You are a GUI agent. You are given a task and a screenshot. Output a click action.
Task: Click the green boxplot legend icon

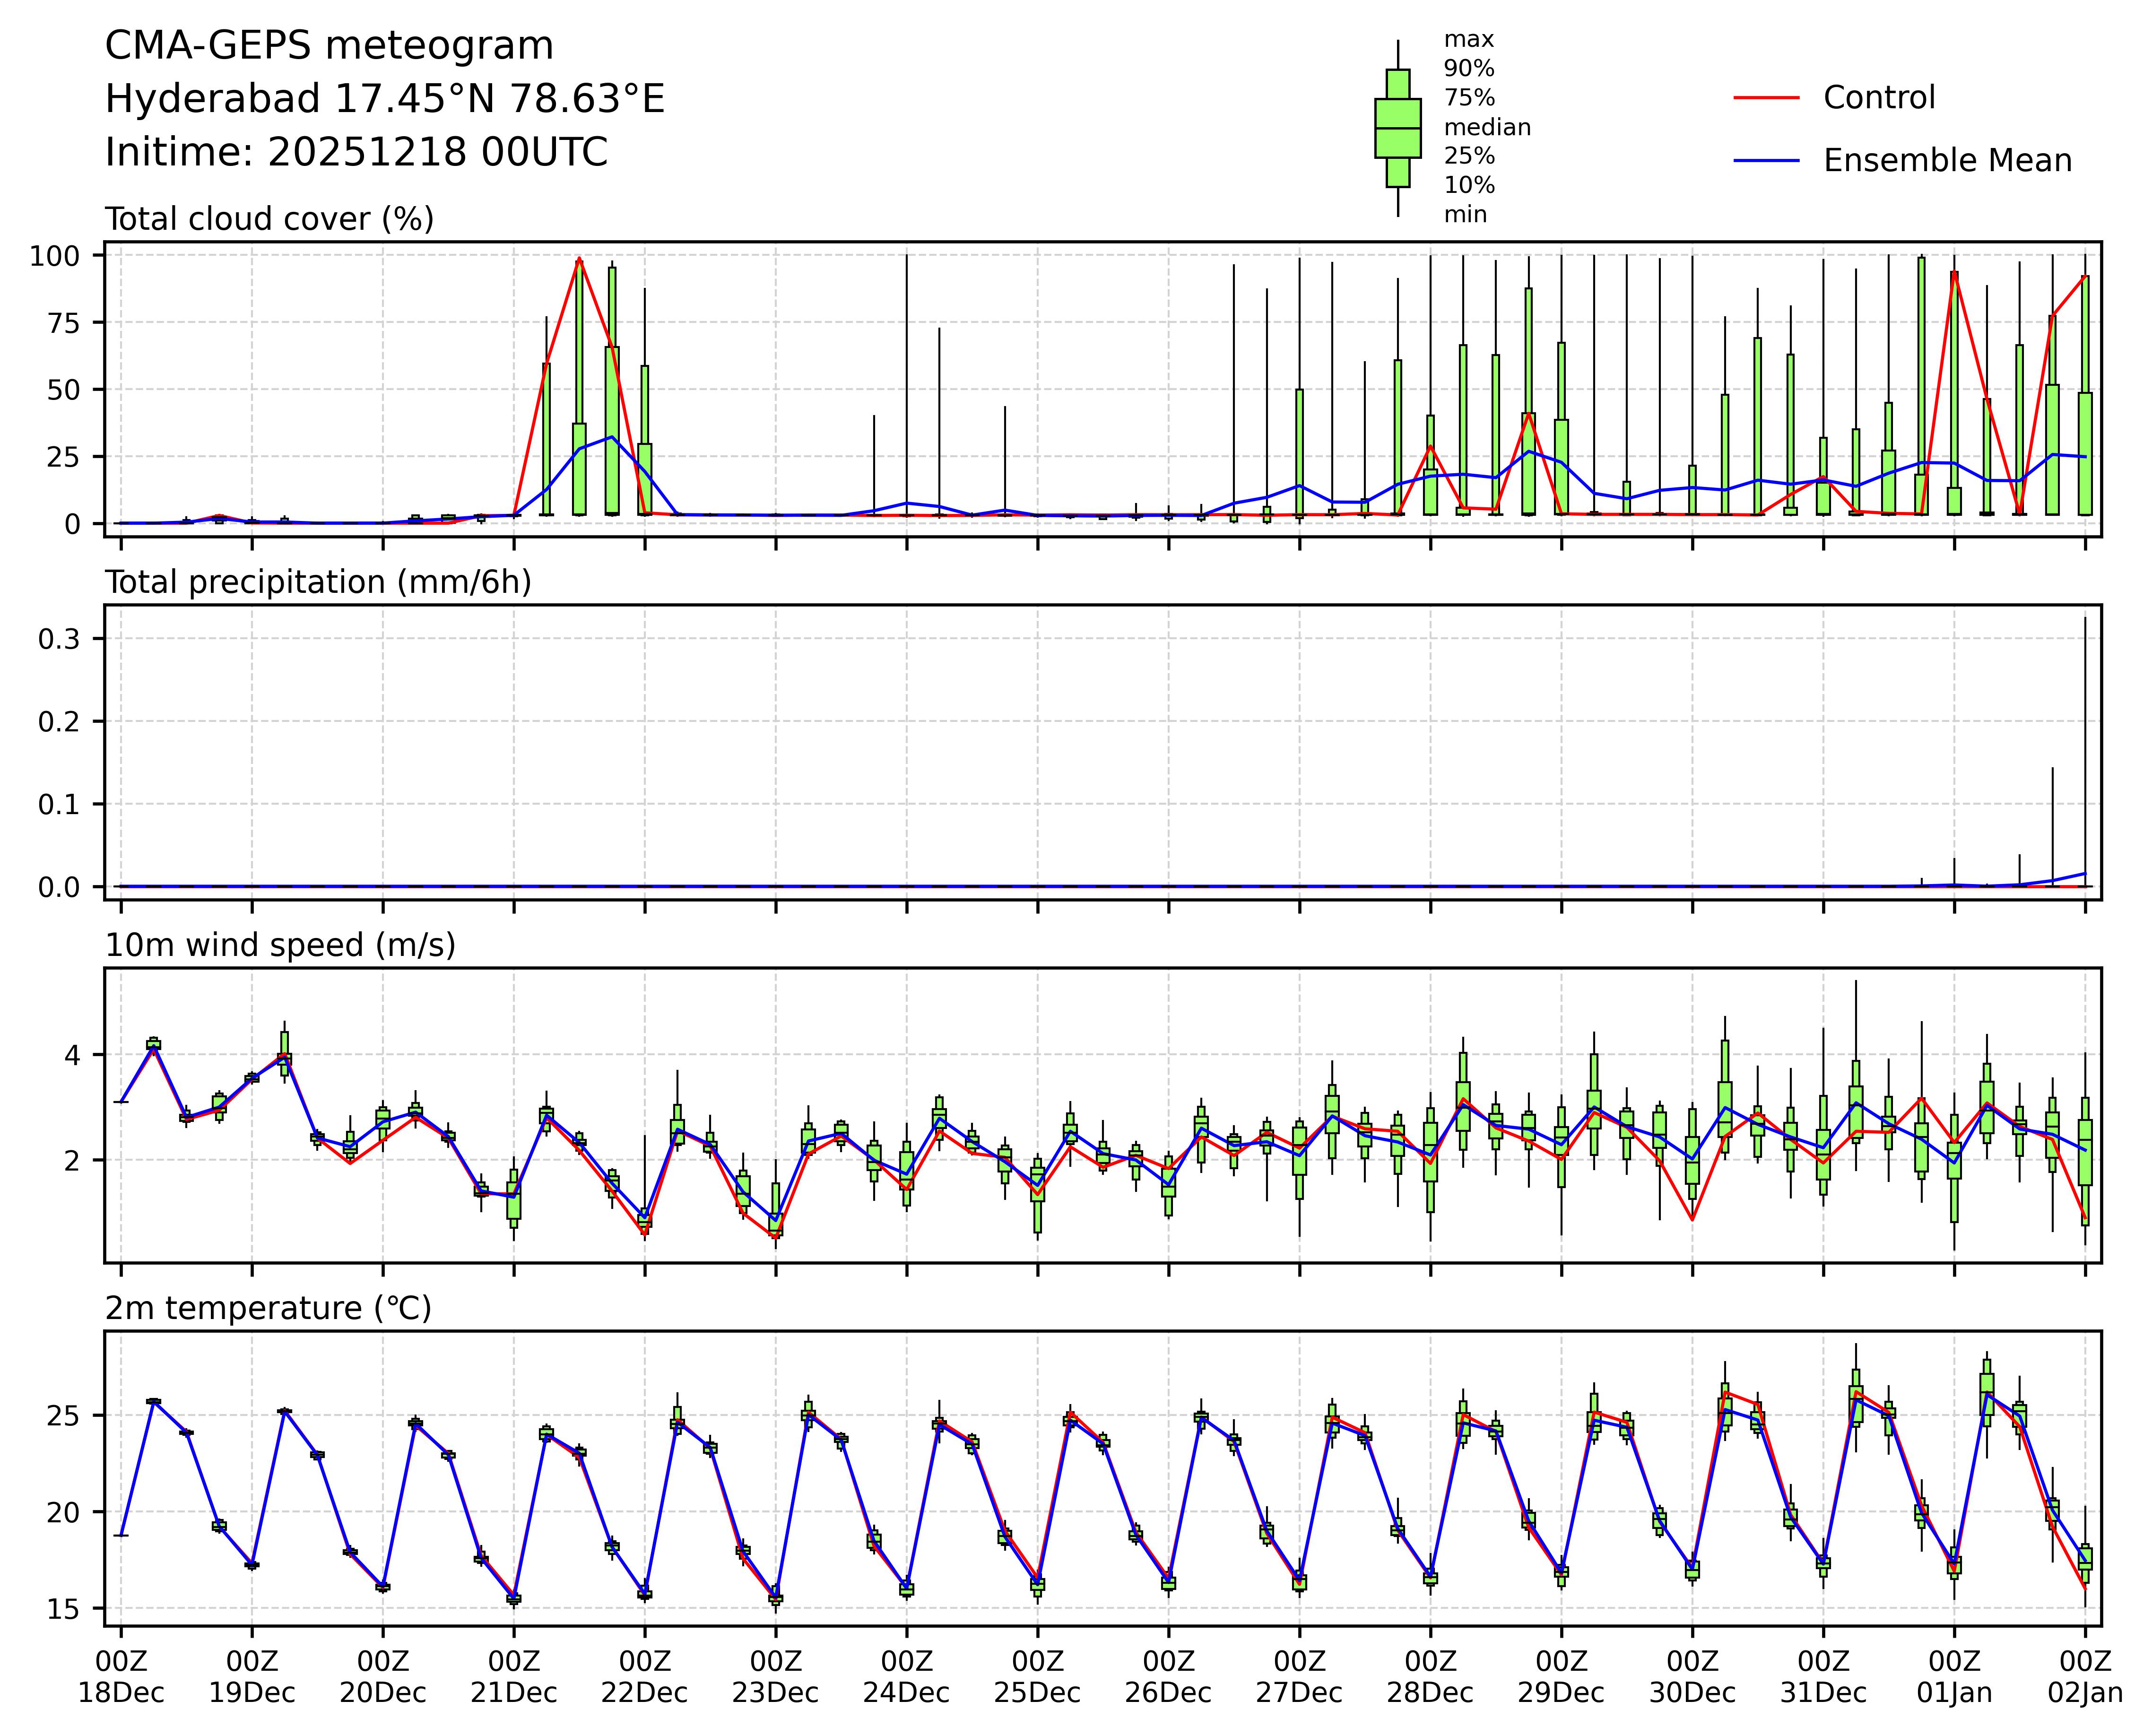(x=1397, y=128)
